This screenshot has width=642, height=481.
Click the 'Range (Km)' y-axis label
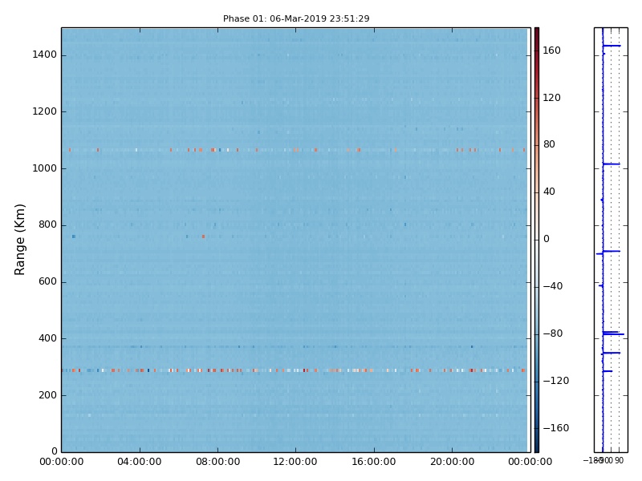tap(19, 240)
